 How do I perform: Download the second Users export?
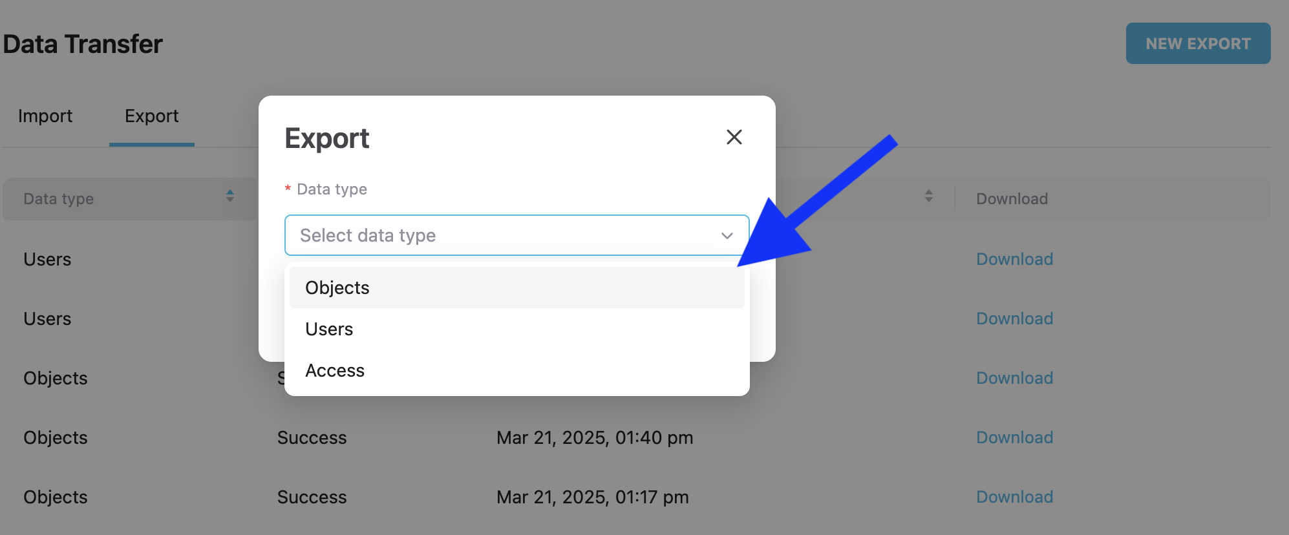(1014, 319)
